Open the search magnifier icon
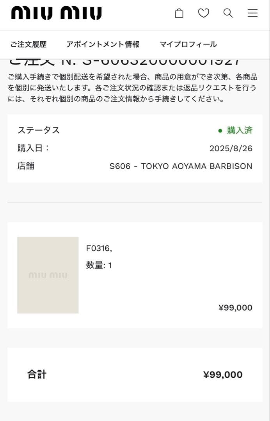This screenshot has height=421, width=270. tap(227, 13)
